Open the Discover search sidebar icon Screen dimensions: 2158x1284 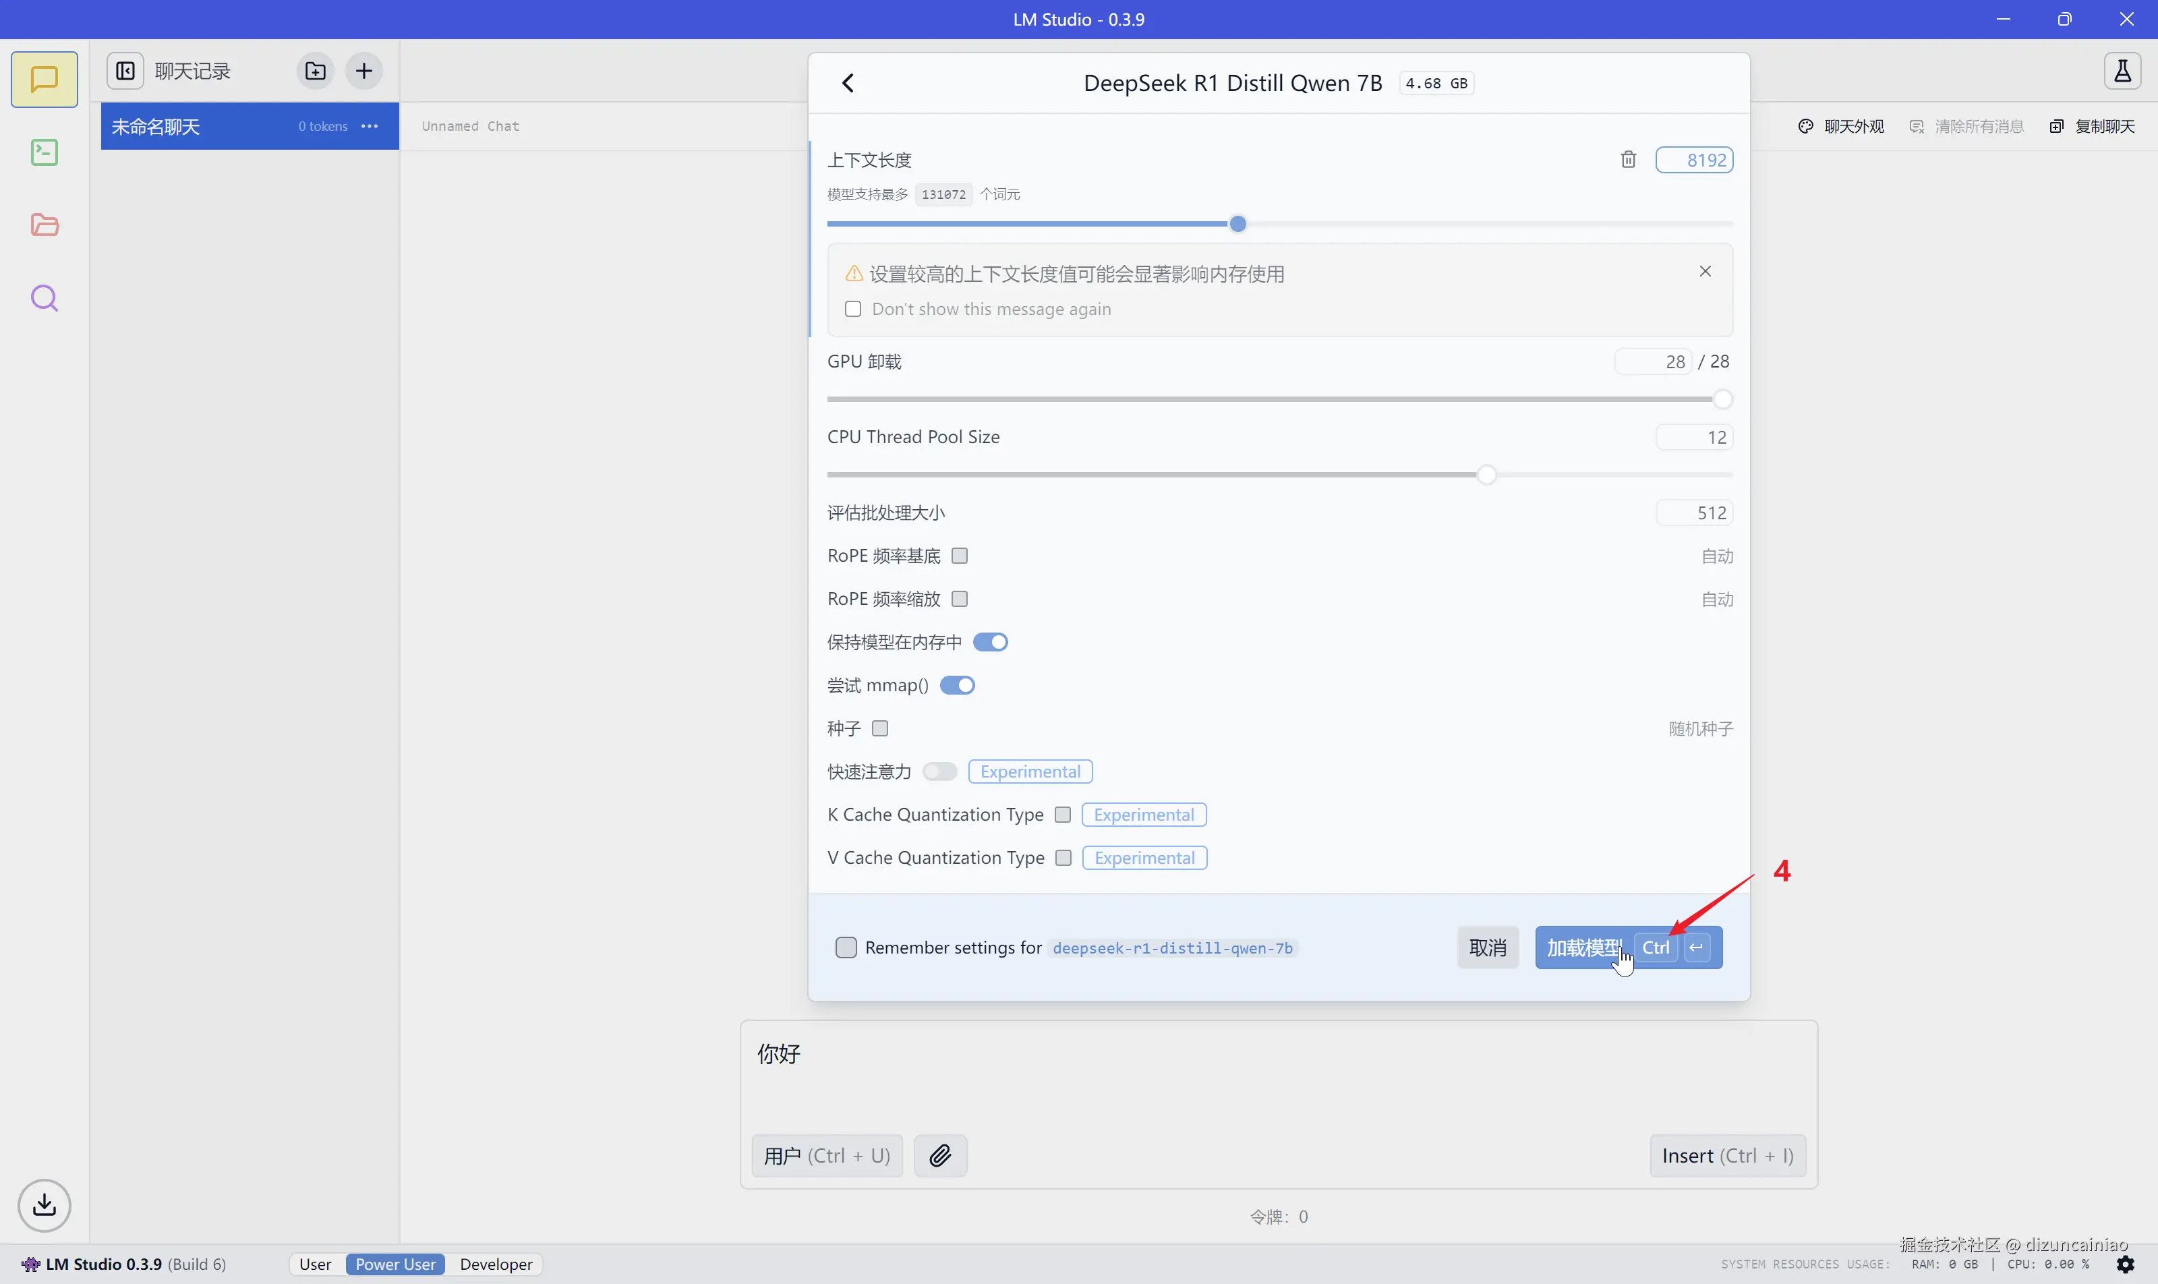(x=44, y=299)
